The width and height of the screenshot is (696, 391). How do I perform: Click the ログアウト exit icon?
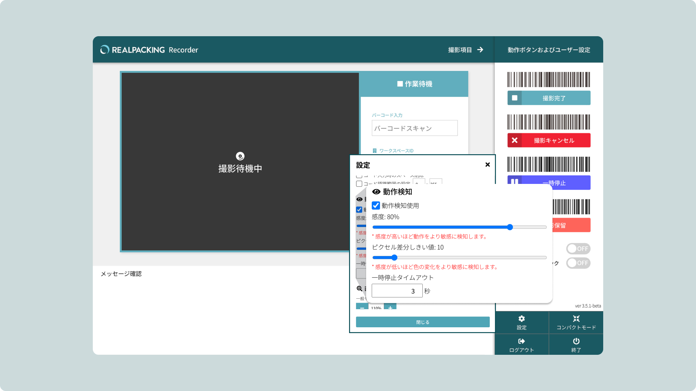pyautogui.click(x=521, y=341)
